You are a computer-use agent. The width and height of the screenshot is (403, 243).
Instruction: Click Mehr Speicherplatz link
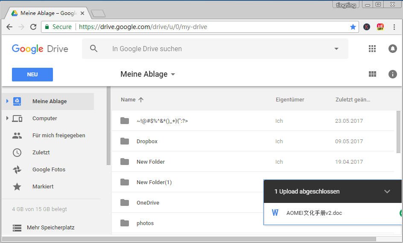(50, 228)
